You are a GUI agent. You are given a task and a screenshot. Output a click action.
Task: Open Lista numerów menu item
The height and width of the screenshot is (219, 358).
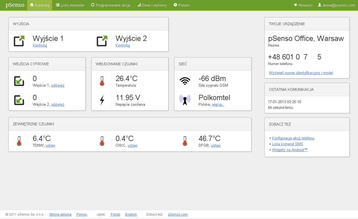pyautogui.click(x=70, y=5)
